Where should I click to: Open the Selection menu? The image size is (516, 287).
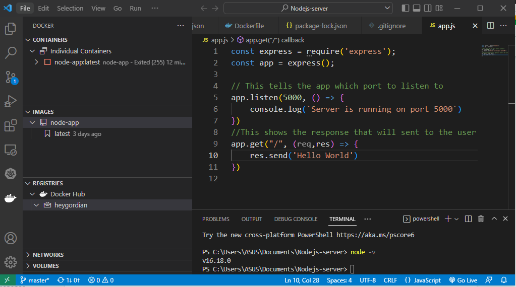70,9
